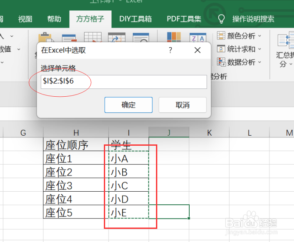Select column I header
Image resolution: width=294 pixels, height=242 pixels.
129,133
